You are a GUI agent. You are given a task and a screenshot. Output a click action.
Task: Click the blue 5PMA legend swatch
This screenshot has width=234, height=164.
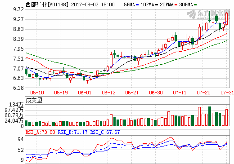[x=137, y=5]
